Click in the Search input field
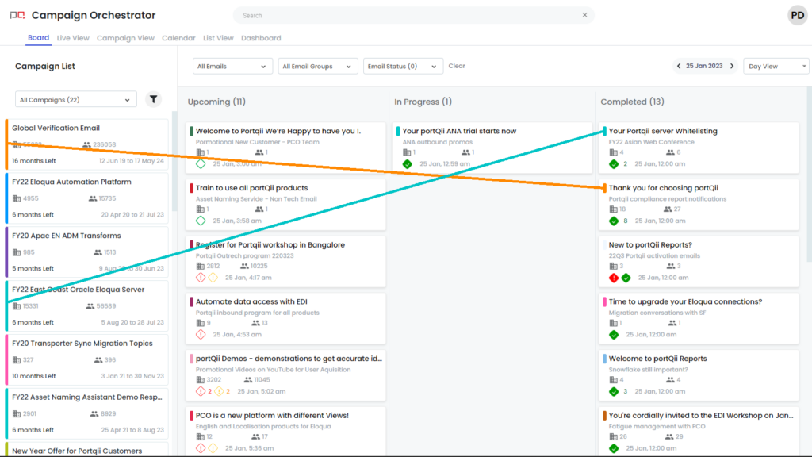Screen dimensions: 812x457 (x=404, y=15)
